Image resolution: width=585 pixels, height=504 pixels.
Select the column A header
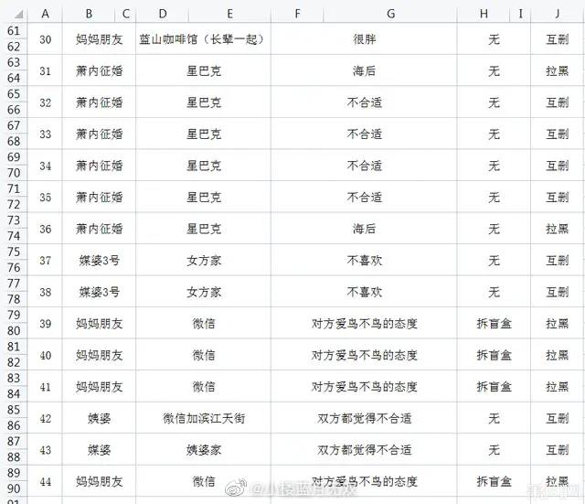46,14
